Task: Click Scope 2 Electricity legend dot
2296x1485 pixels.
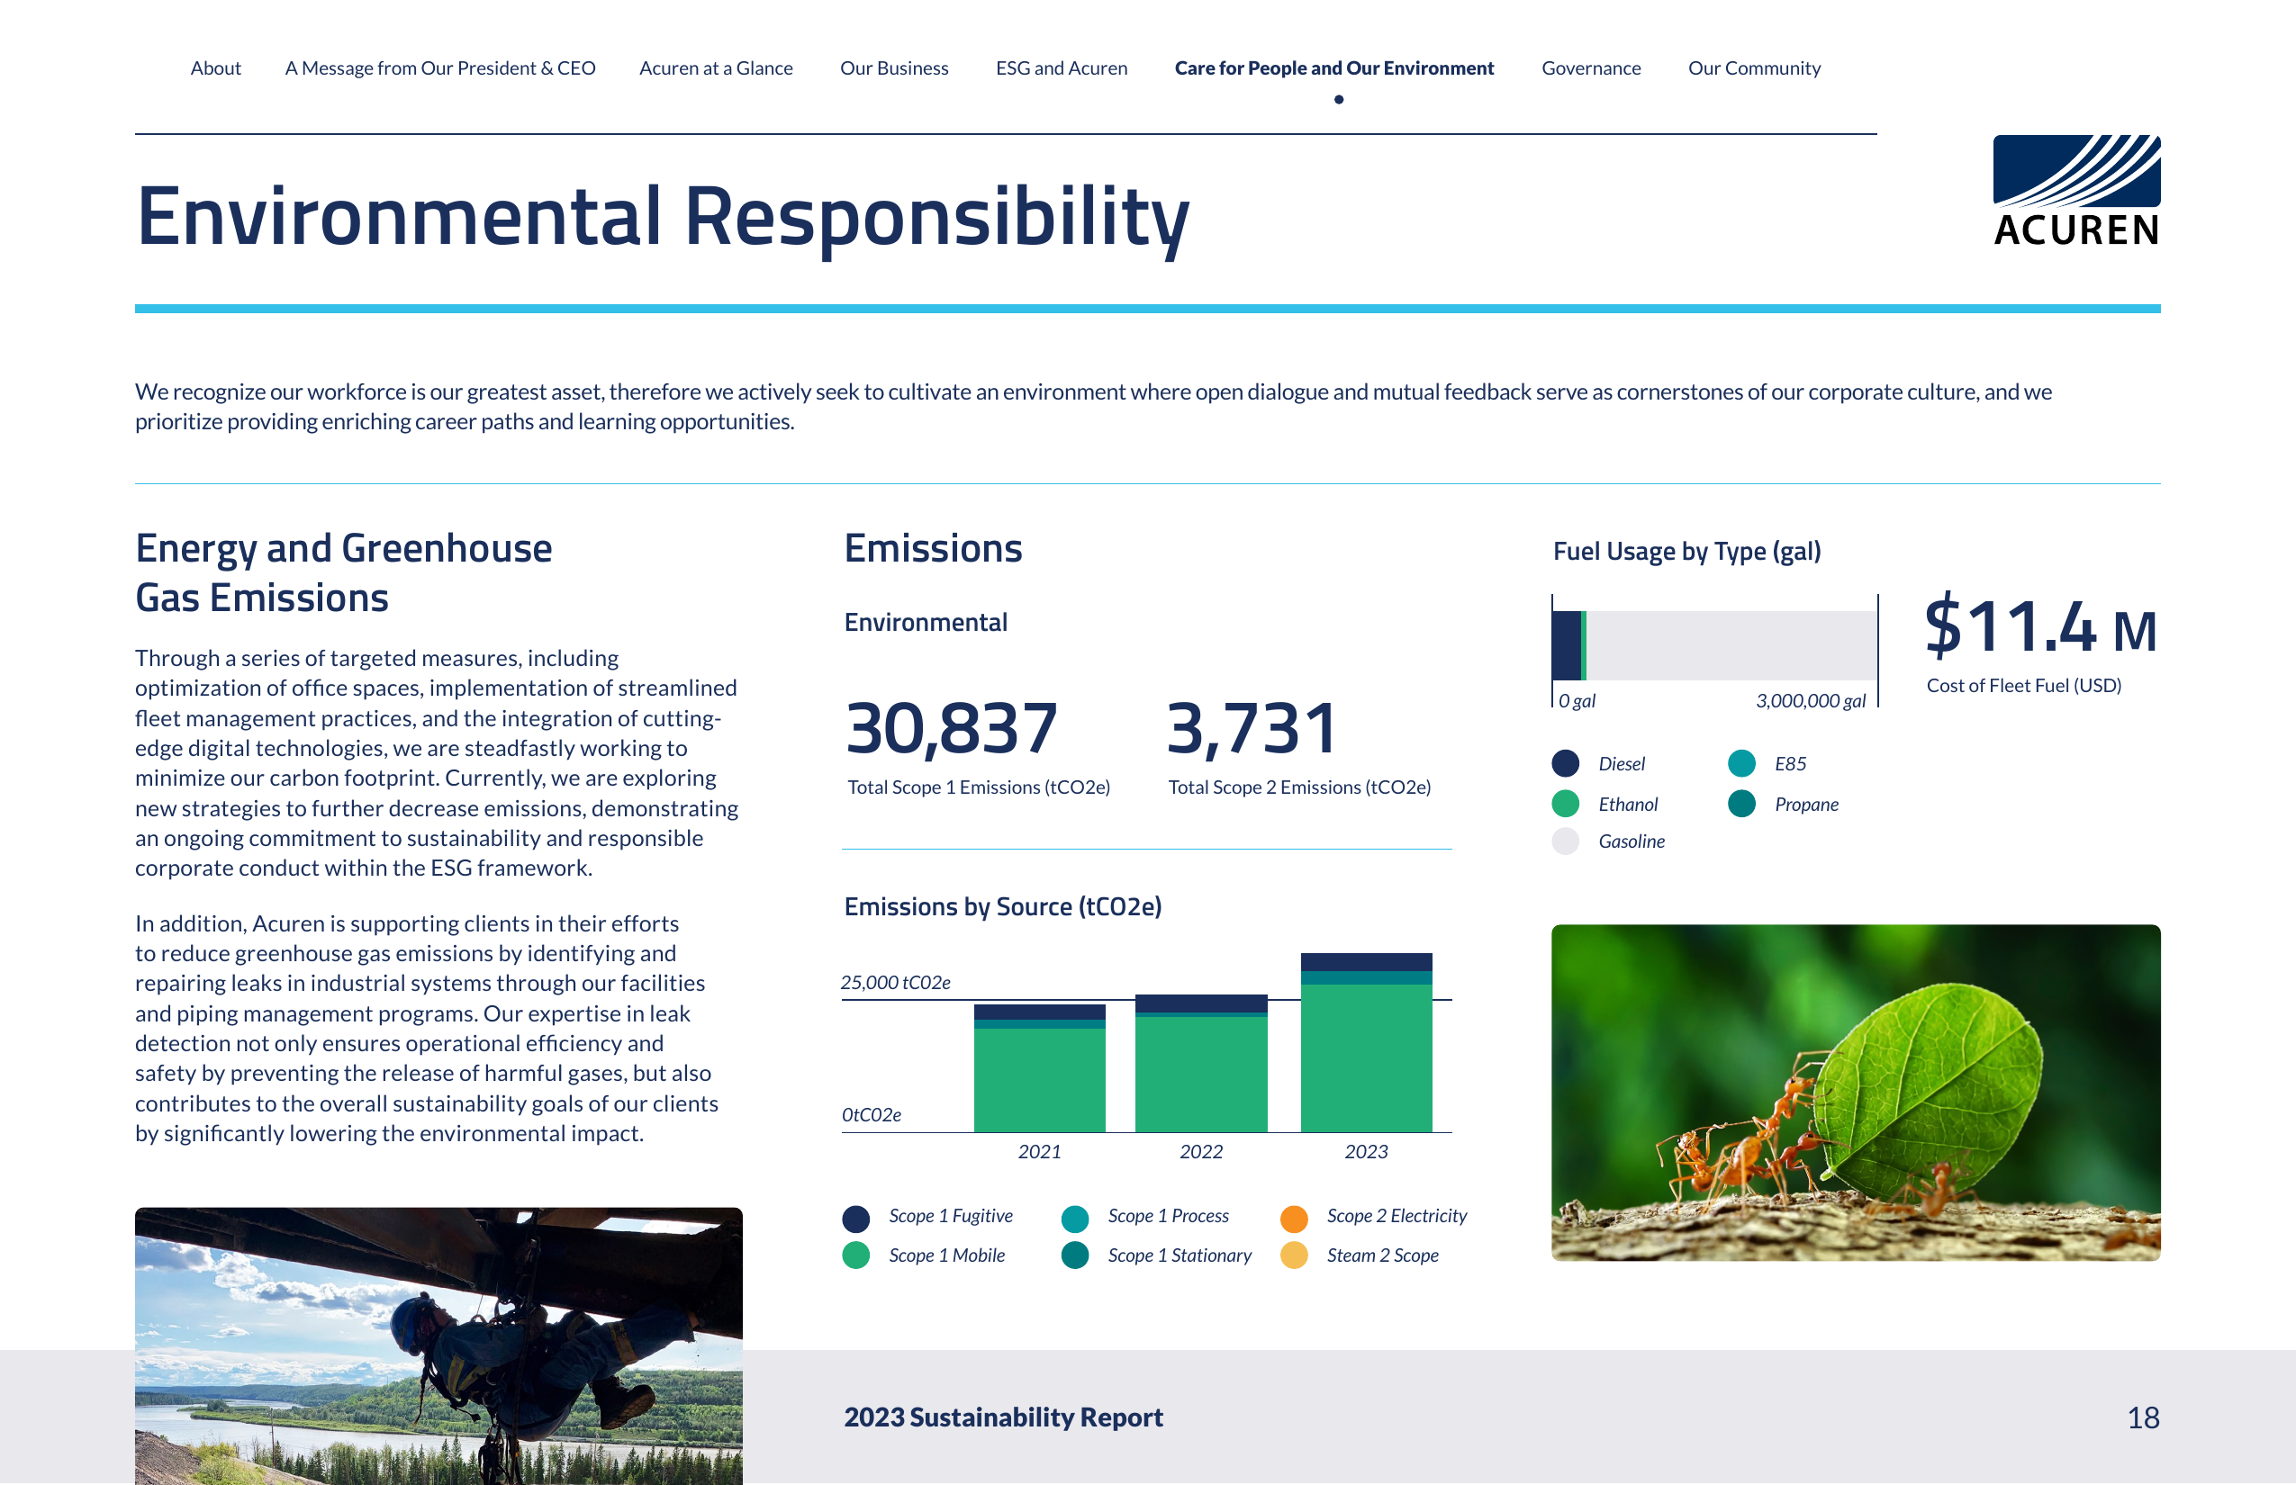Action: point(1294,1219)
